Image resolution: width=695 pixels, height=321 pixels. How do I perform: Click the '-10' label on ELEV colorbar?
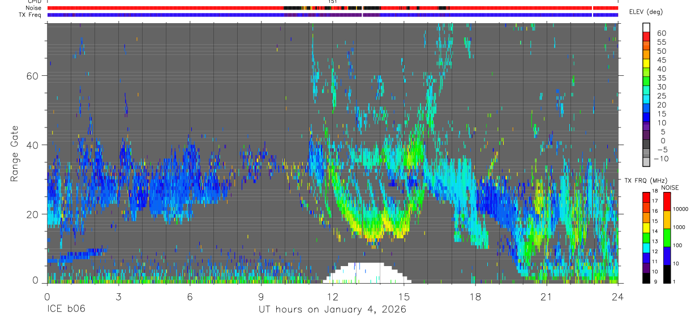pos(660,159)
